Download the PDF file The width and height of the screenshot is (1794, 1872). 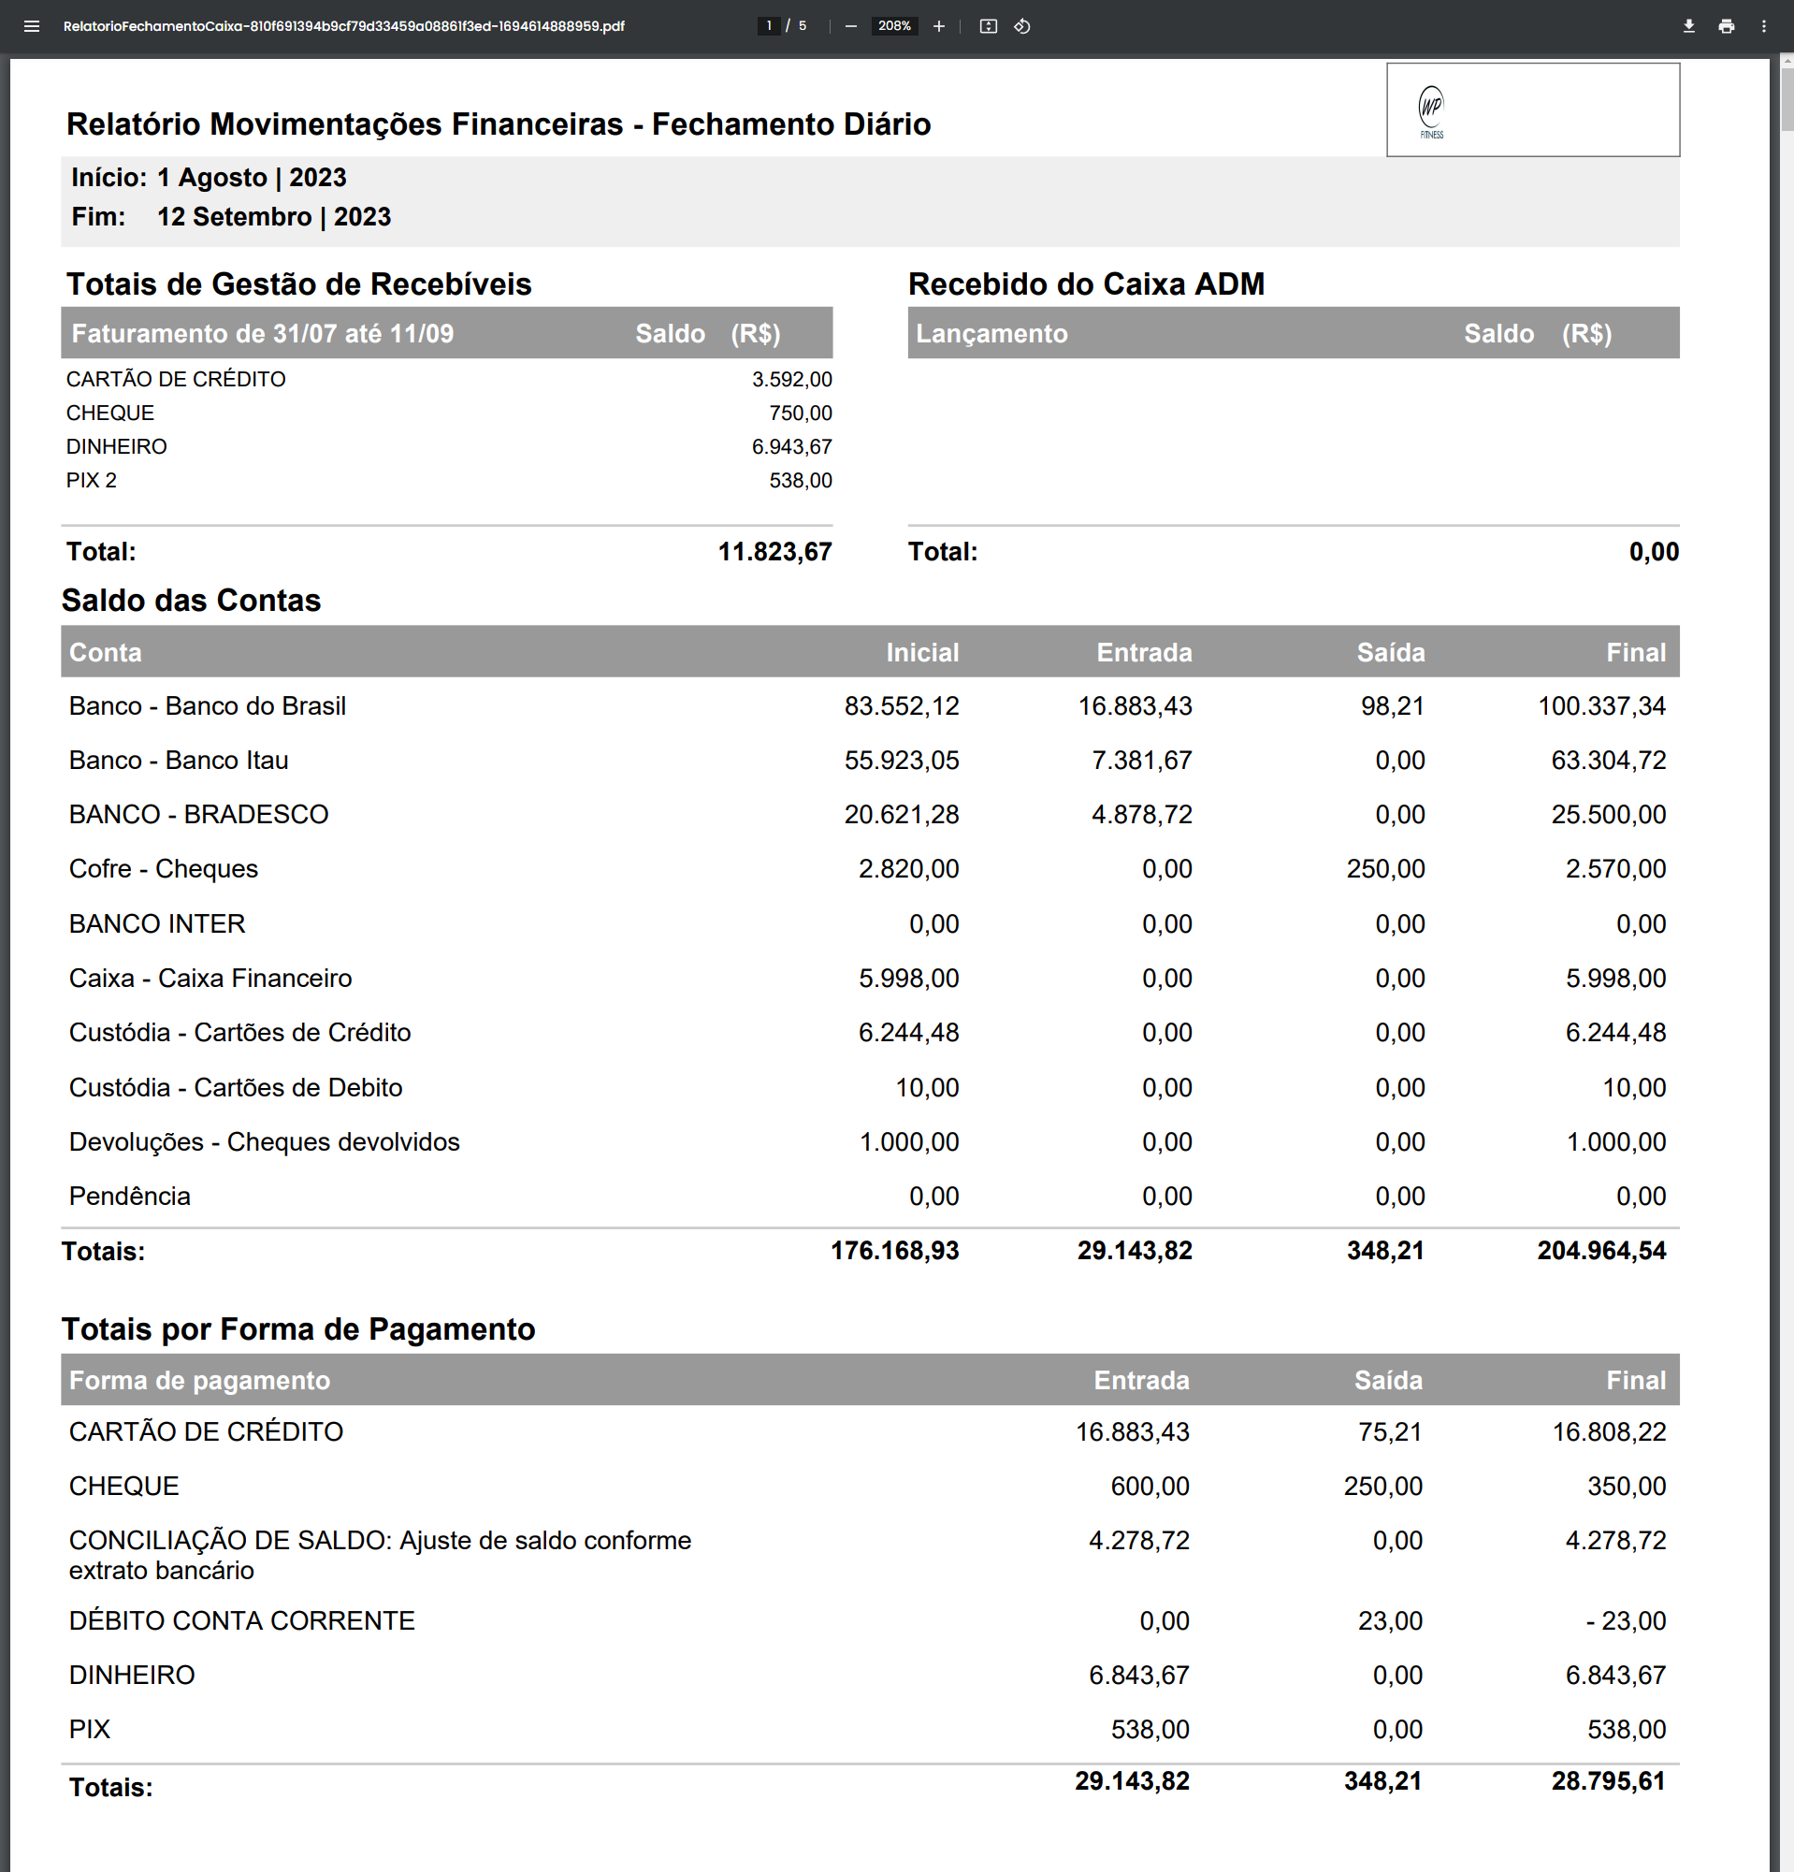[1688, 26]
